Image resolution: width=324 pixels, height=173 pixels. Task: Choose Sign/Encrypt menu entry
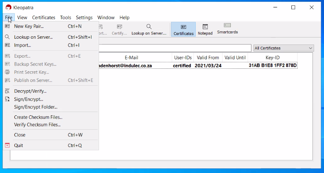pyautogui.click(x=51, y=99)
